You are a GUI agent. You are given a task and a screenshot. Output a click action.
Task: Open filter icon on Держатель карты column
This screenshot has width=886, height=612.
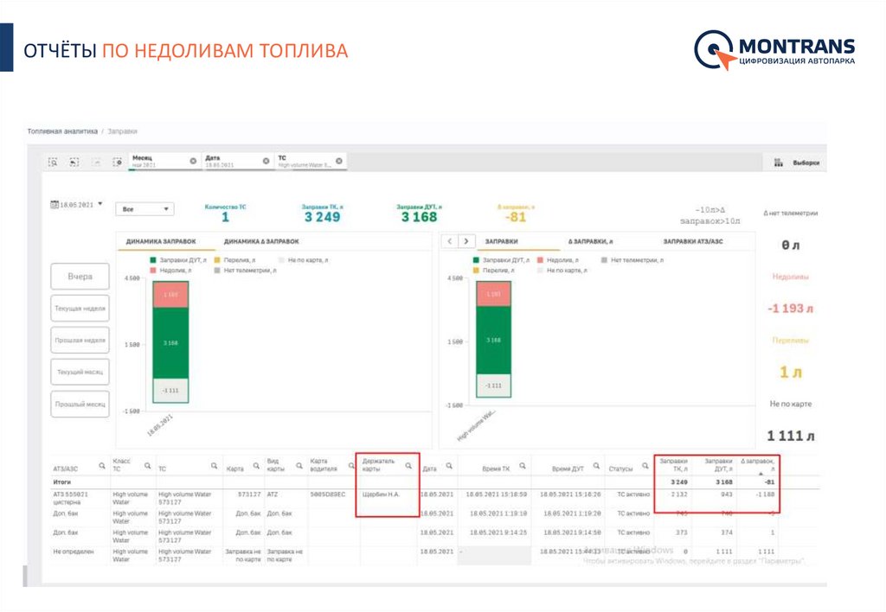tap(408, 468)
